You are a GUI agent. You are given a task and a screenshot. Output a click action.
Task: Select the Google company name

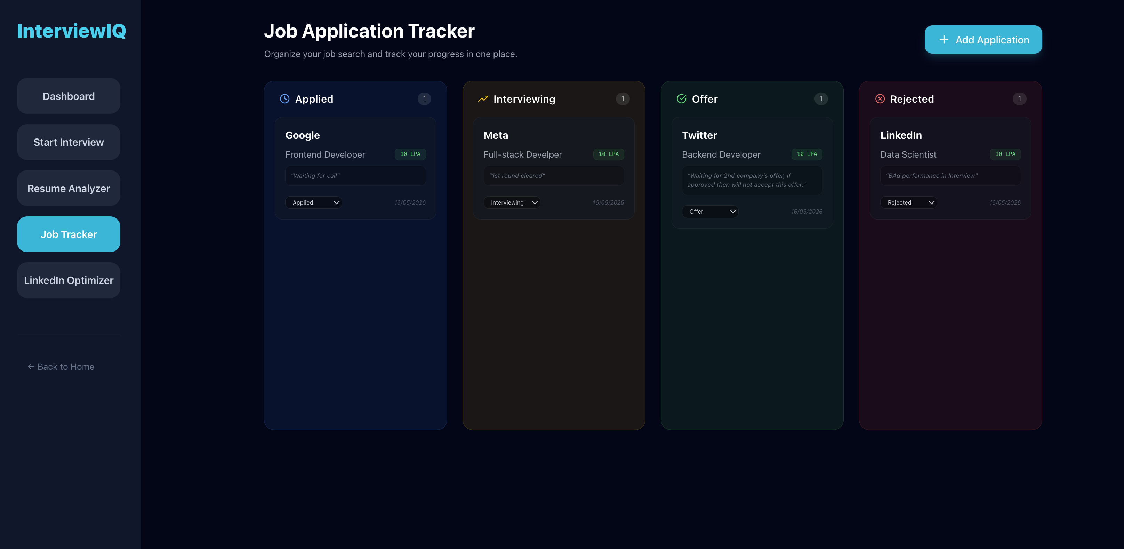(x=302, y=135)
